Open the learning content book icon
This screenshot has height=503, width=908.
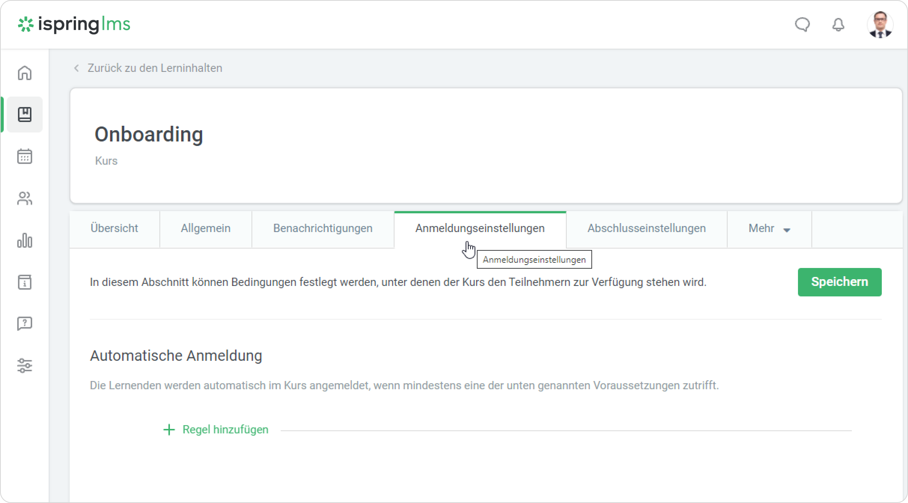click(x=25, y=115)
